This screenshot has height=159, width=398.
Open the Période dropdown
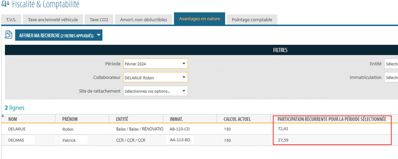[155, 64]
